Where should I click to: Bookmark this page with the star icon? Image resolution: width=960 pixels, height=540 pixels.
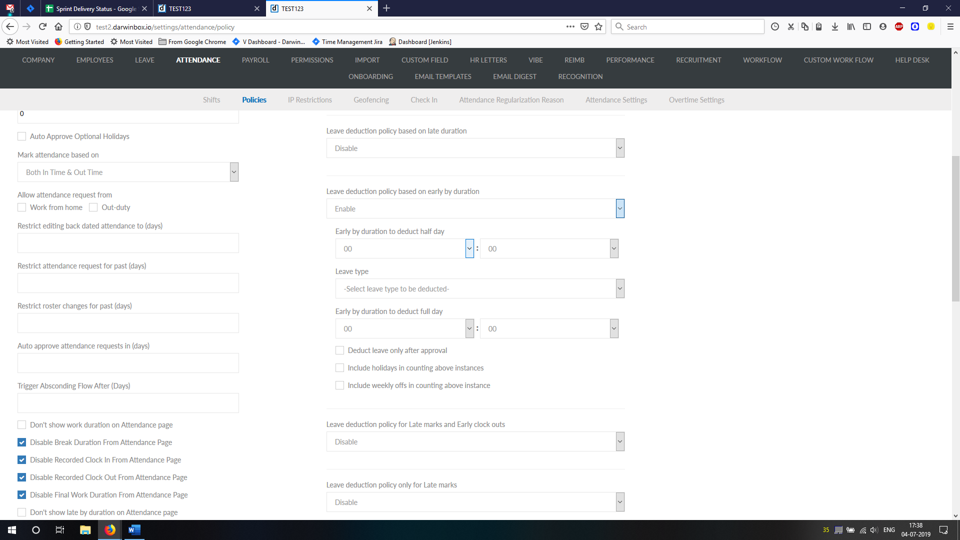coord(598,27)
